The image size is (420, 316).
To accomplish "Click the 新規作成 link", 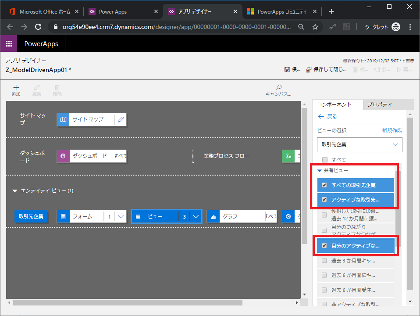I will (x=392, y=130).
